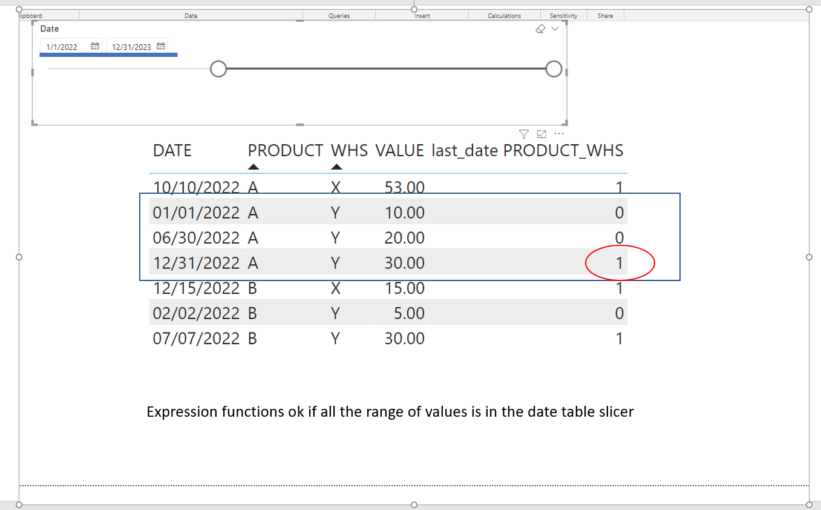Sort by the VALUE column header
Screen dimensions: 821x510
click(x=400, y=151)
